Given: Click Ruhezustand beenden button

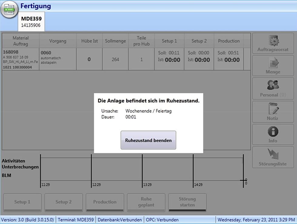Looking at the screenshot, I should tap(148, 140).
